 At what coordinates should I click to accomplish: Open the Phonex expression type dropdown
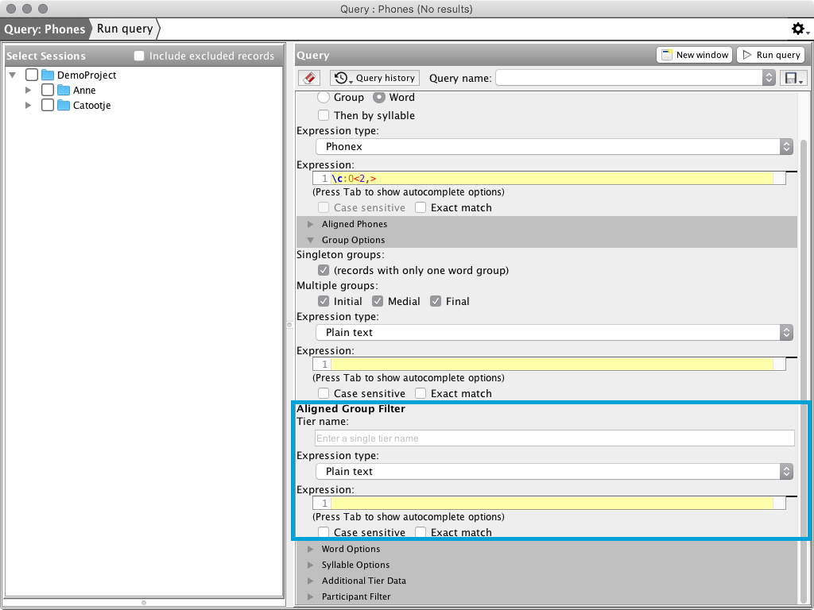[554, 146]
